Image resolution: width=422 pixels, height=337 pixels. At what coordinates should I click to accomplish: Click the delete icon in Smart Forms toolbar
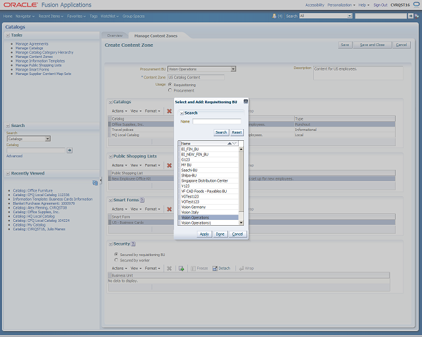[169, 209]
